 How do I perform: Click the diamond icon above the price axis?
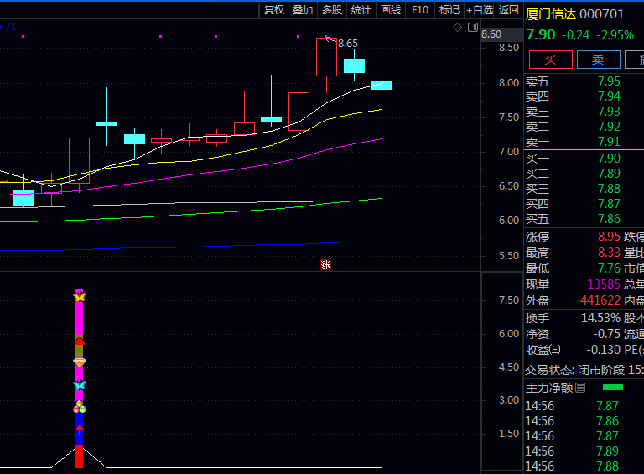point(457,28)
